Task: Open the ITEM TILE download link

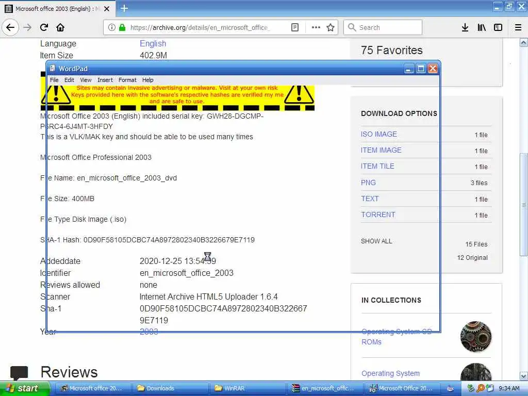Action: pos(377,166)
